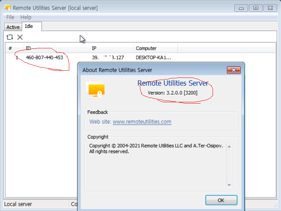This screenshot has height=211, width=281.
Task: Click the copyright box scroll up arrow
Action: point(229,146)
